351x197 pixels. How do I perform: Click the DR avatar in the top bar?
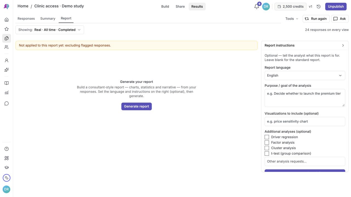point(266,7)
